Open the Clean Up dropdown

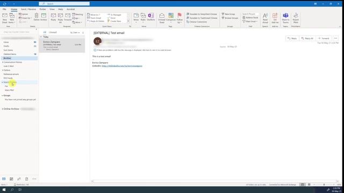(x=25, y=18)
